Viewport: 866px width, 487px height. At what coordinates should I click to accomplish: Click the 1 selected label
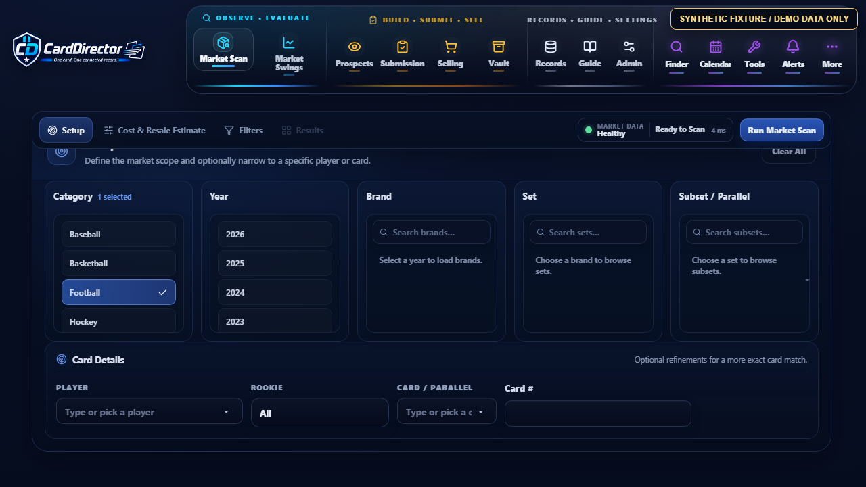[x=114, y=197]
